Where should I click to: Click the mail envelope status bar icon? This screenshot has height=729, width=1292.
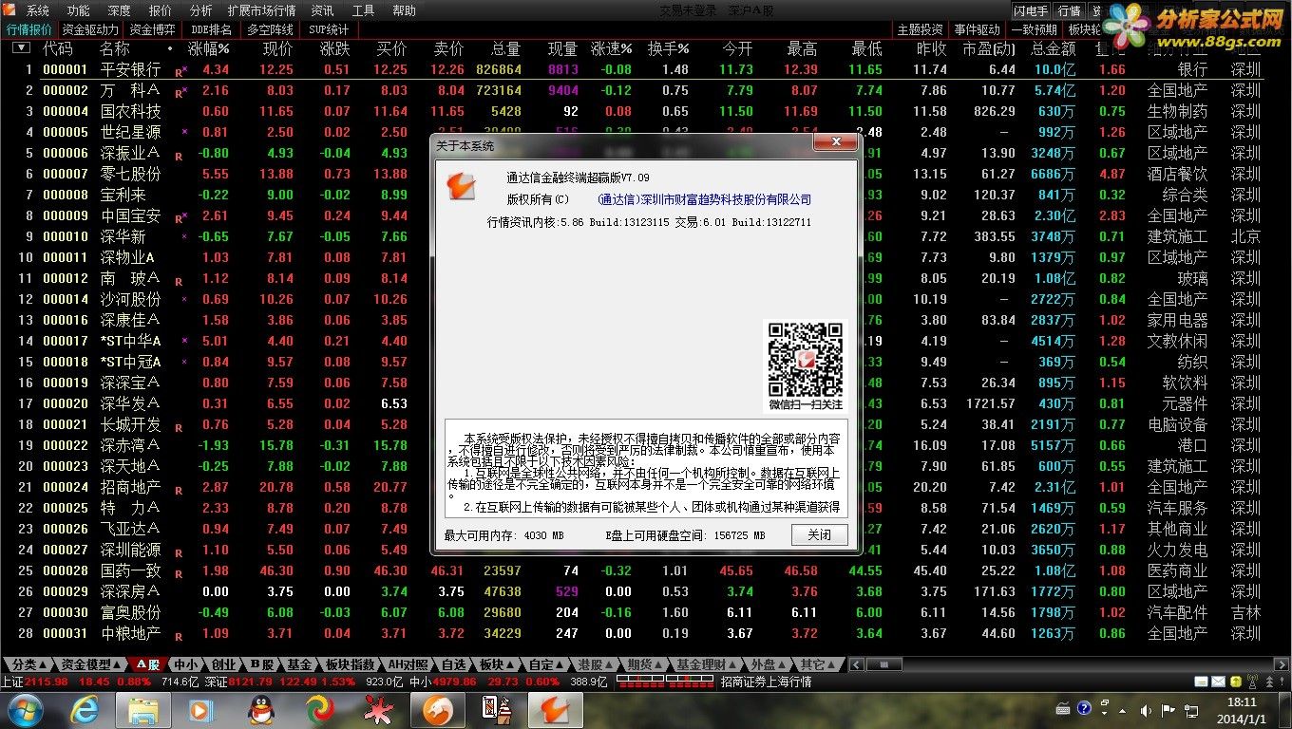[1217, 682]
